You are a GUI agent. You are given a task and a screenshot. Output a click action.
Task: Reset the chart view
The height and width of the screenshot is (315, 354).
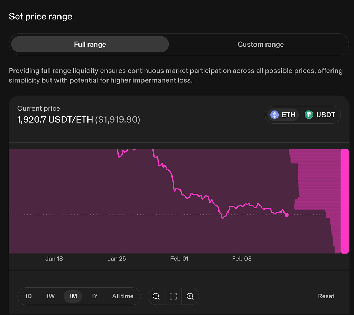pyautogui.click(x=326, y=296)
